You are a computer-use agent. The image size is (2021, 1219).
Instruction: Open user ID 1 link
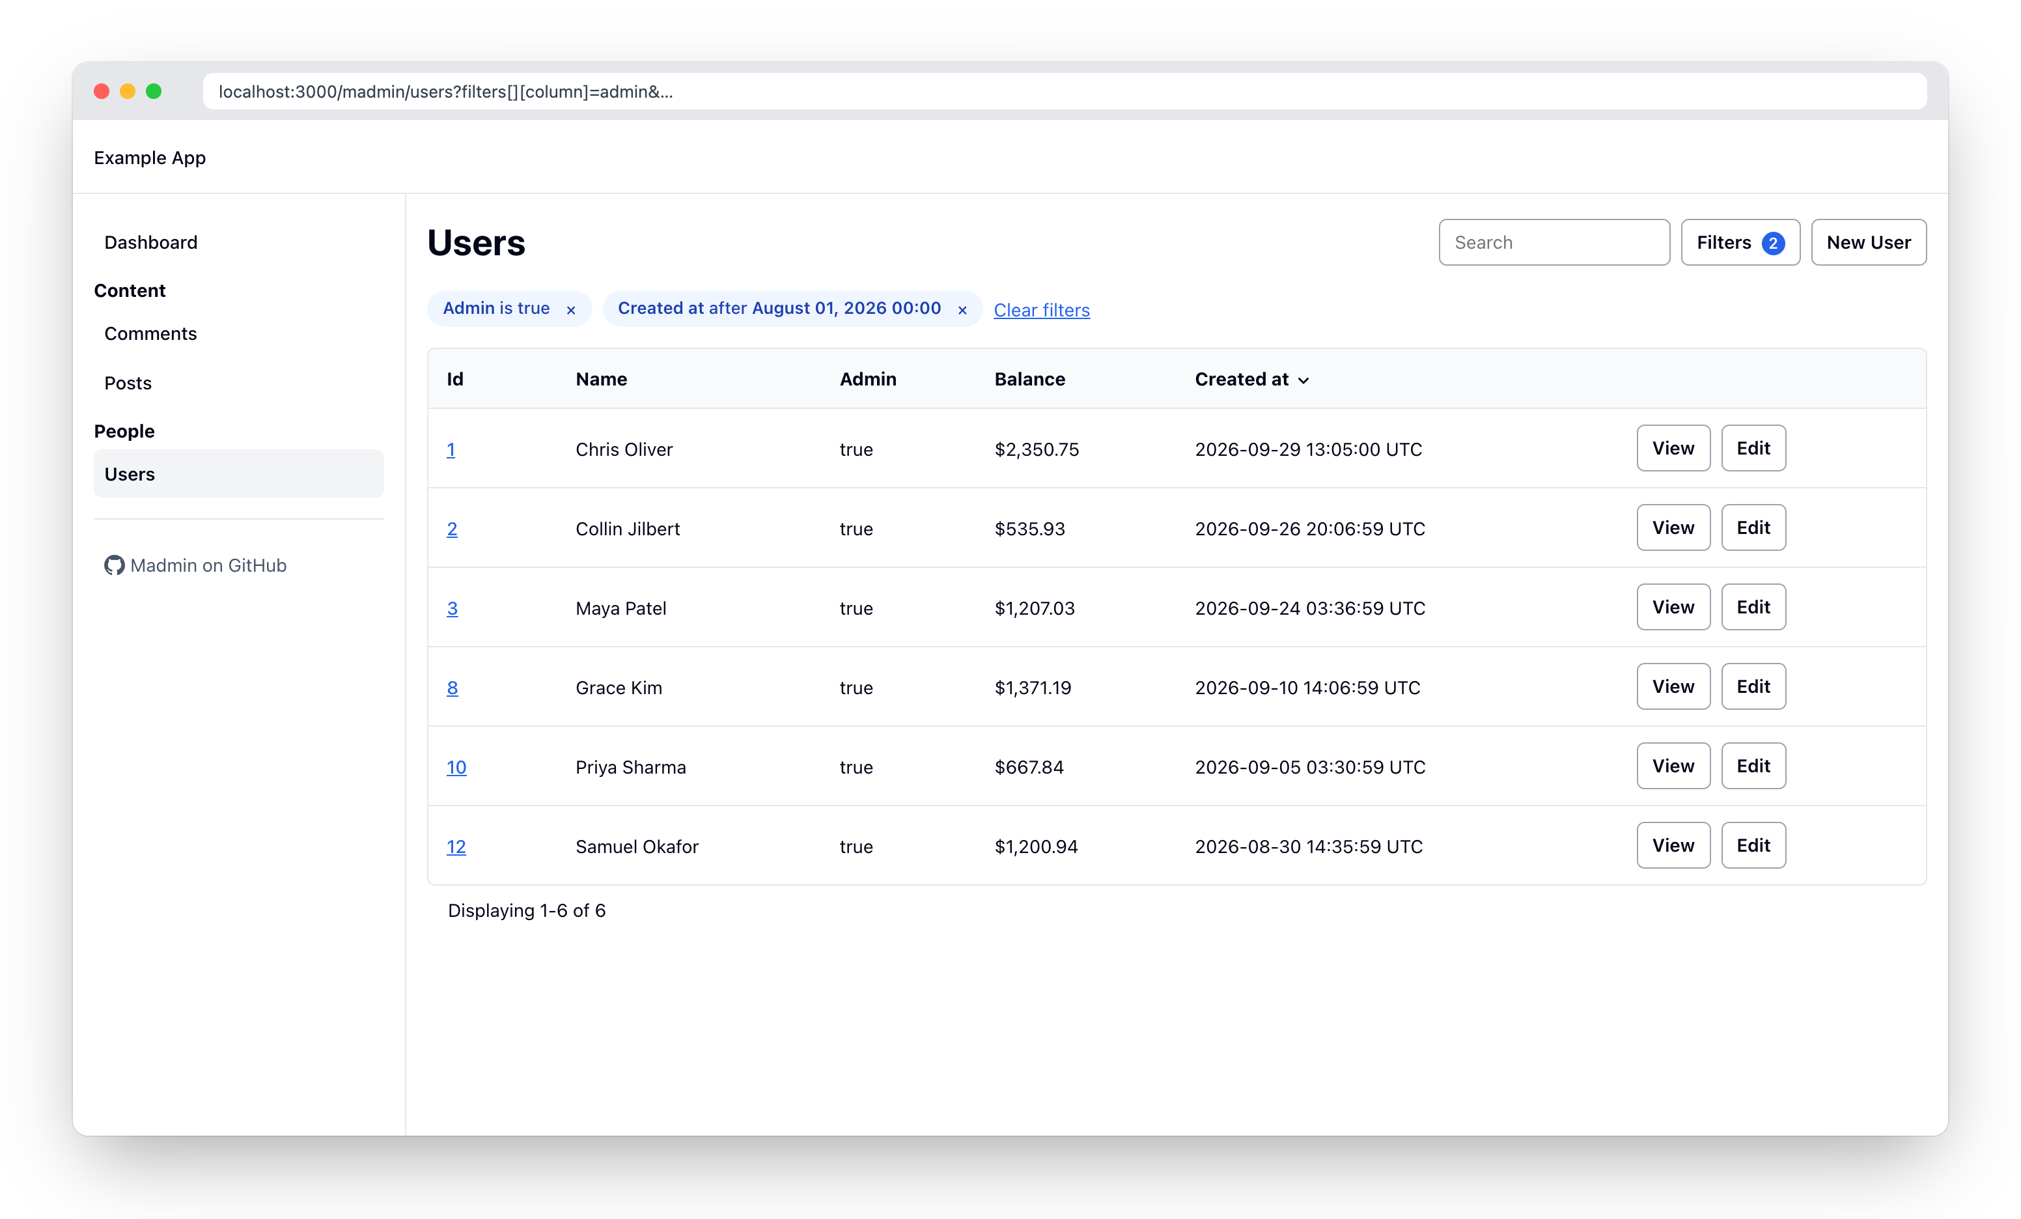click(451, 449)
